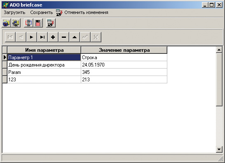Go to next record in navigator

point(31,37)
